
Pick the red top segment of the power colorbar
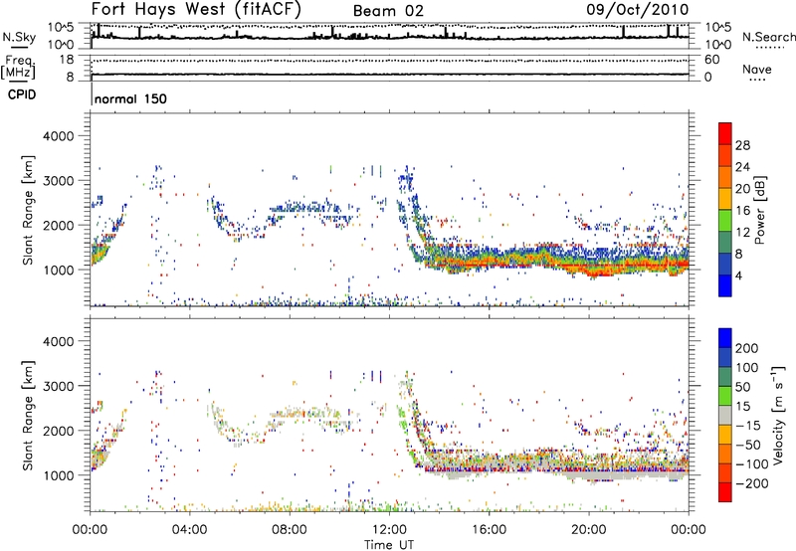pos(725,134)
